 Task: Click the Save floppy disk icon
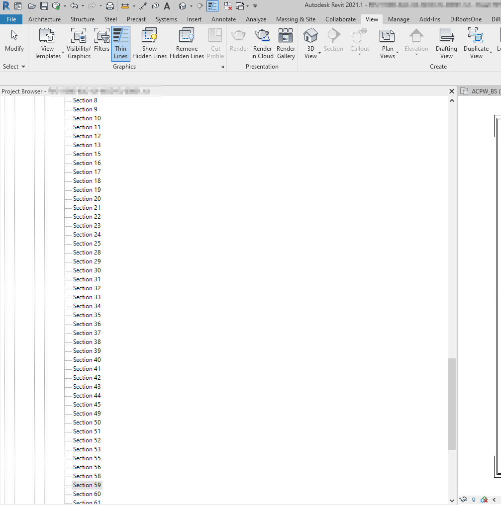(44, 6)
